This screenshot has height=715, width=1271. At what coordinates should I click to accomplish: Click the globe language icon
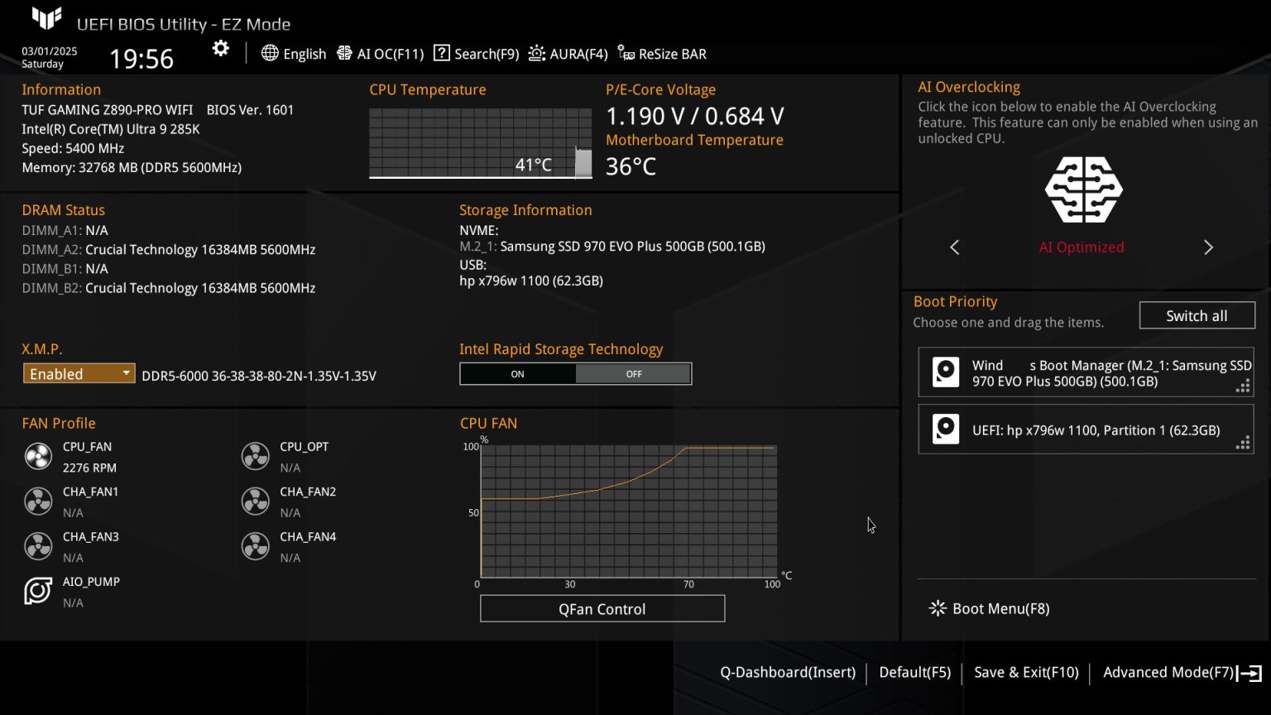pyautogui.click(x=270, y=53)
